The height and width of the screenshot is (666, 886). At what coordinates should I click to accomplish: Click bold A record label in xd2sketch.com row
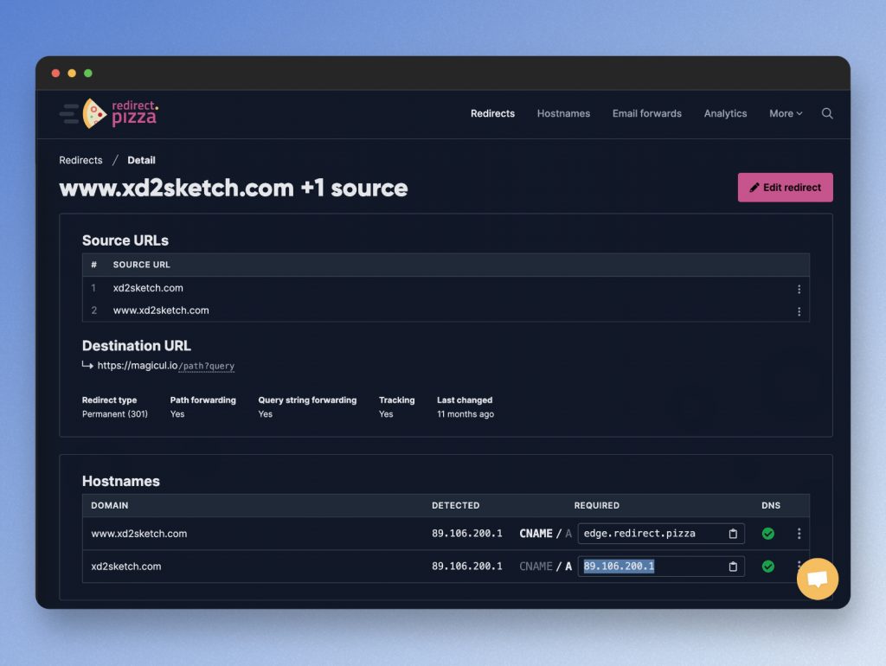pyautogui.click(x=568, y=567)
